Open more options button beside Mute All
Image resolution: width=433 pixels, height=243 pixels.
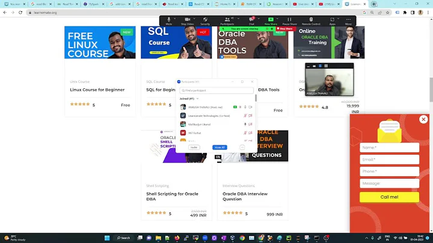pyautogui.click(x=242, y=147)
